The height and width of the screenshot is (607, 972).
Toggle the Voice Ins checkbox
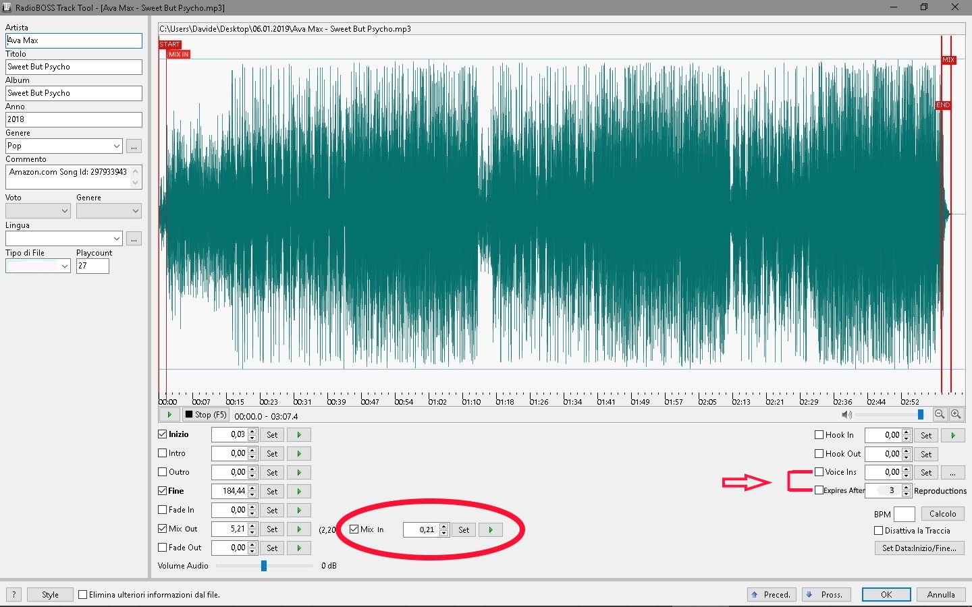(819, 472)
